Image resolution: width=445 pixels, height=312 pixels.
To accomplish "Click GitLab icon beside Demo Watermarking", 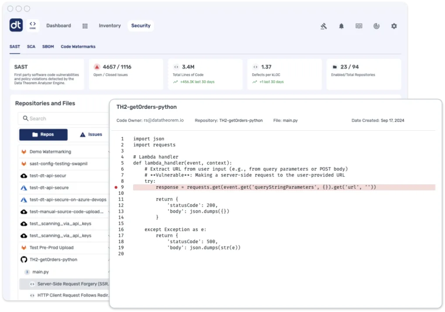I will click(24, 152).
